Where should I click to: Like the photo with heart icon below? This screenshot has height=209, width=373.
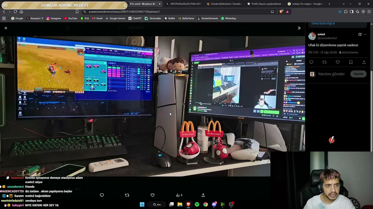click(x=152, y=195)
